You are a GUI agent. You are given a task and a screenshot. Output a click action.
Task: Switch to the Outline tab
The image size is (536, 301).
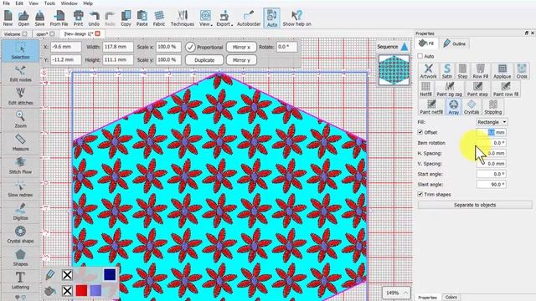pyautogui.click(x=454, y=43)
